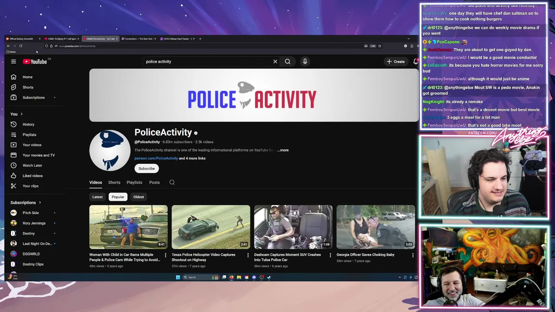Open Your clips
The height and width of the screenshot is (312, 555).
pos(30,186)
